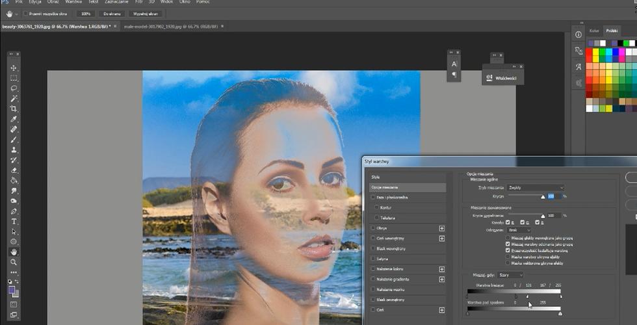Open the Hand tool preset picker arrow
Viewport: 637px width, 325px height.
point(17,14)
